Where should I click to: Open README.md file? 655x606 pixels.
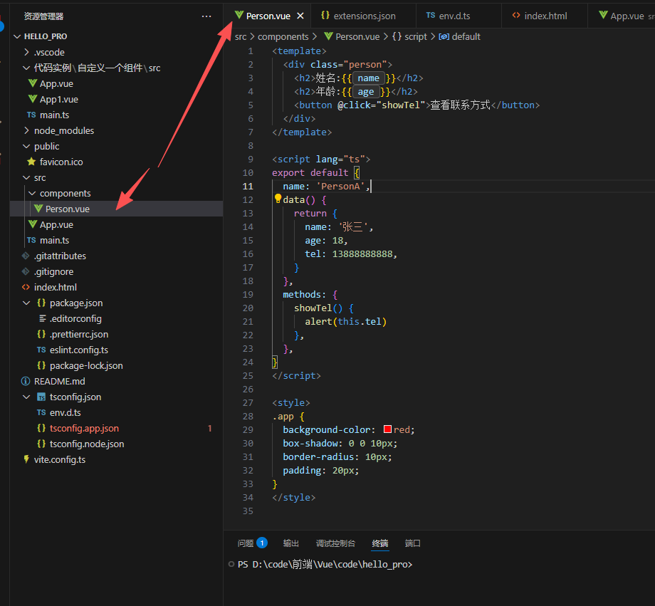point(116,381)
